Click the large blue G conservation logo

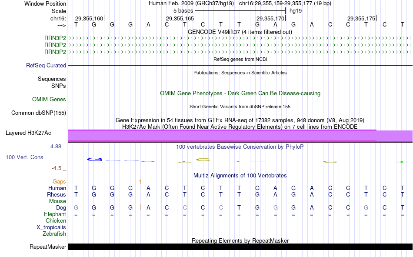[x=95, y=160]
